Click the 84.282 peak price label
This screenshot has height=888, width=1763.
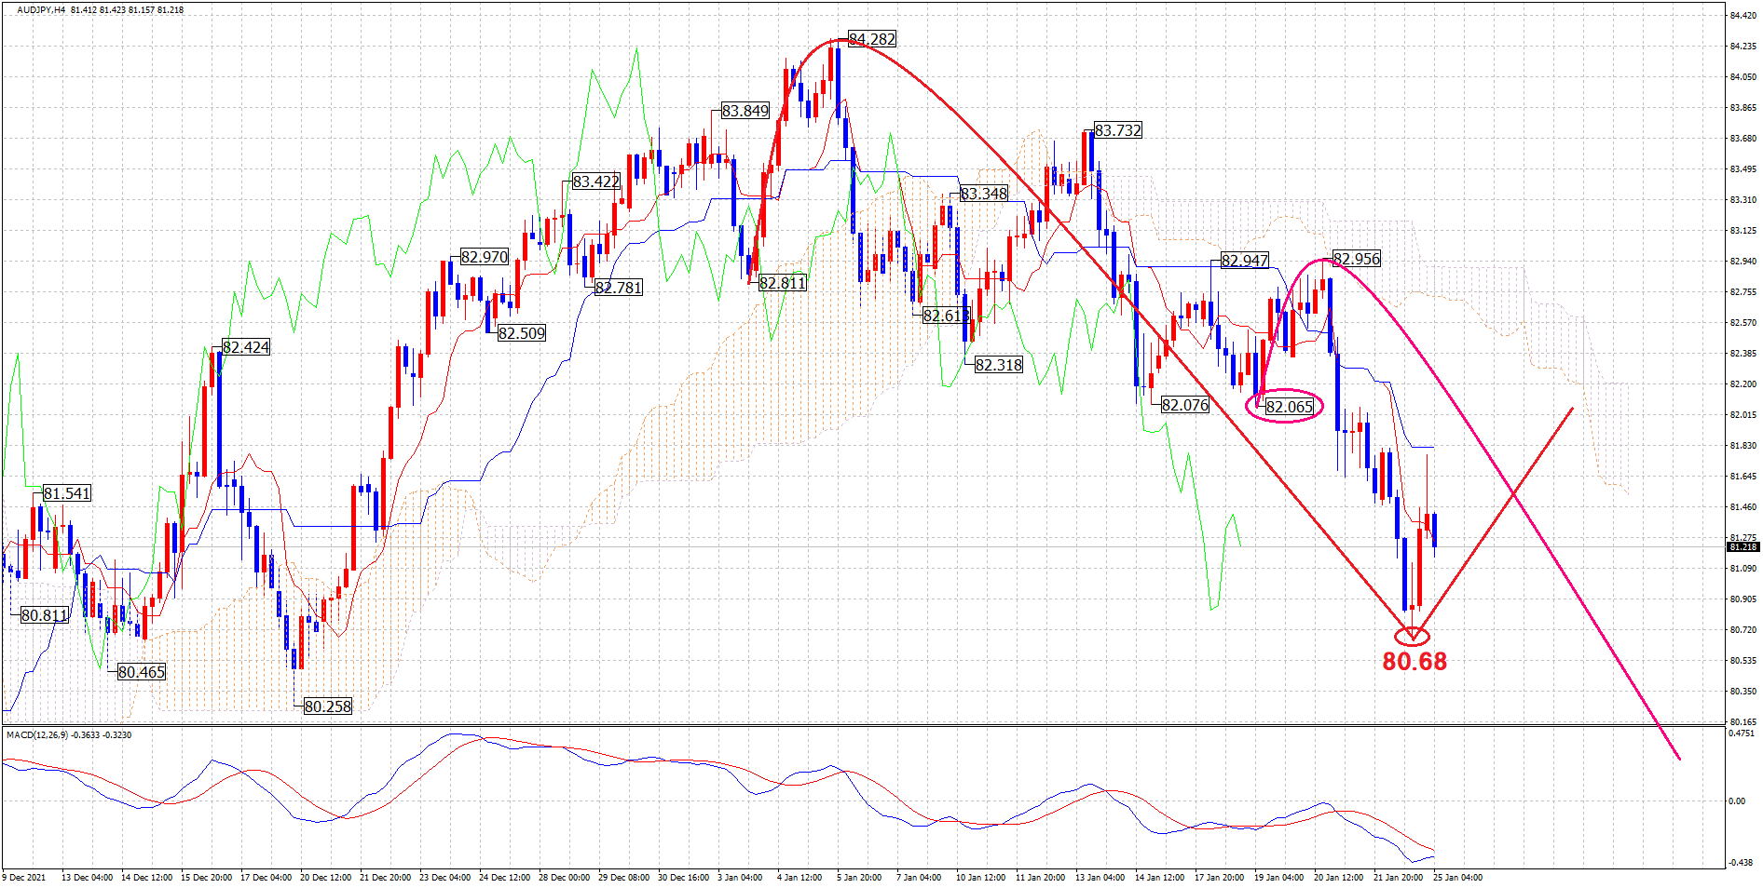[871, 39]
